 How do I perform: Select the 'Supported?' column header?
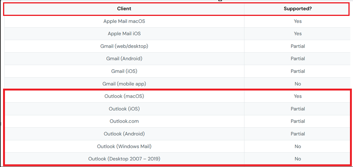[x=297, y=9]
